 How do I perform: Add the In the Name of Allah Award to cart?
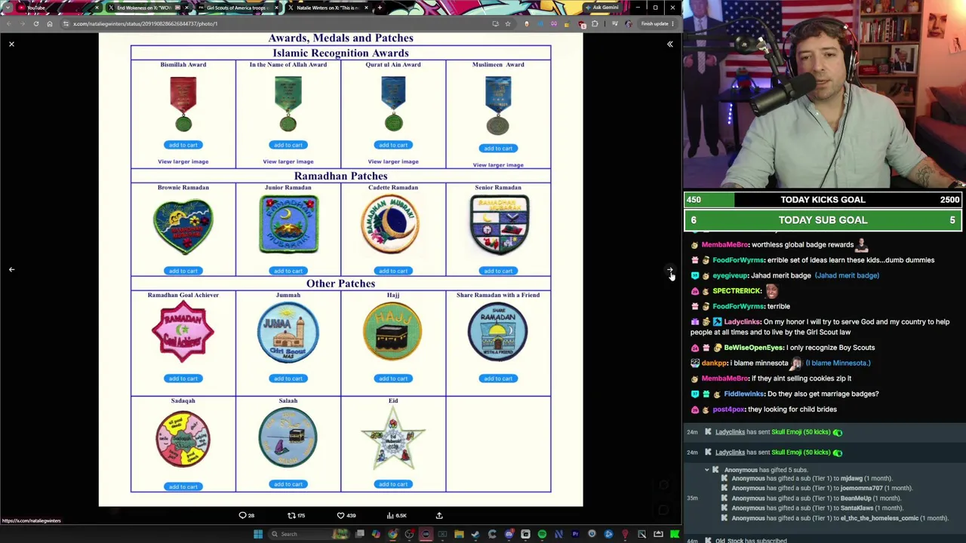coord(288,145)
